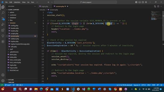Open the Manage gear in activity bar
164x92 pixels.
[x=3, y=81]
